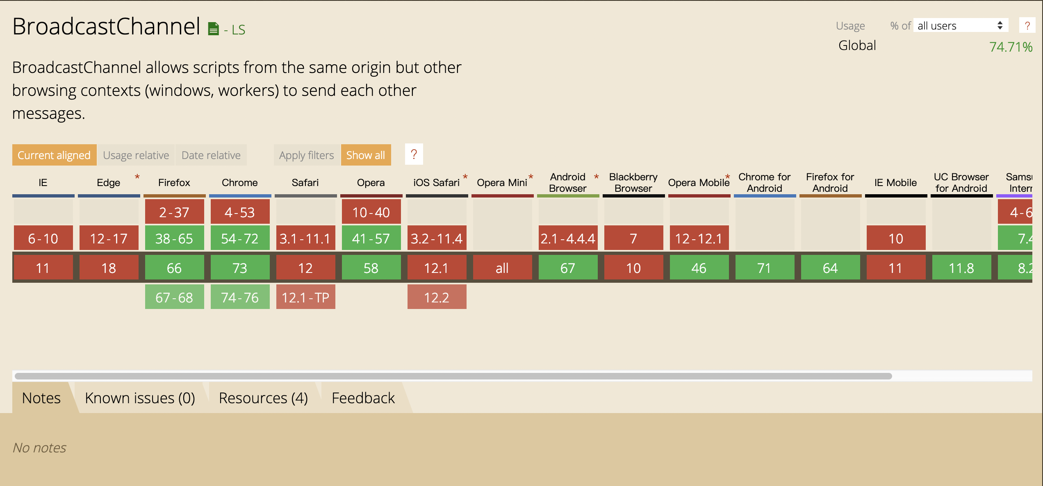Select Opera 58 cell

(371, 267)
